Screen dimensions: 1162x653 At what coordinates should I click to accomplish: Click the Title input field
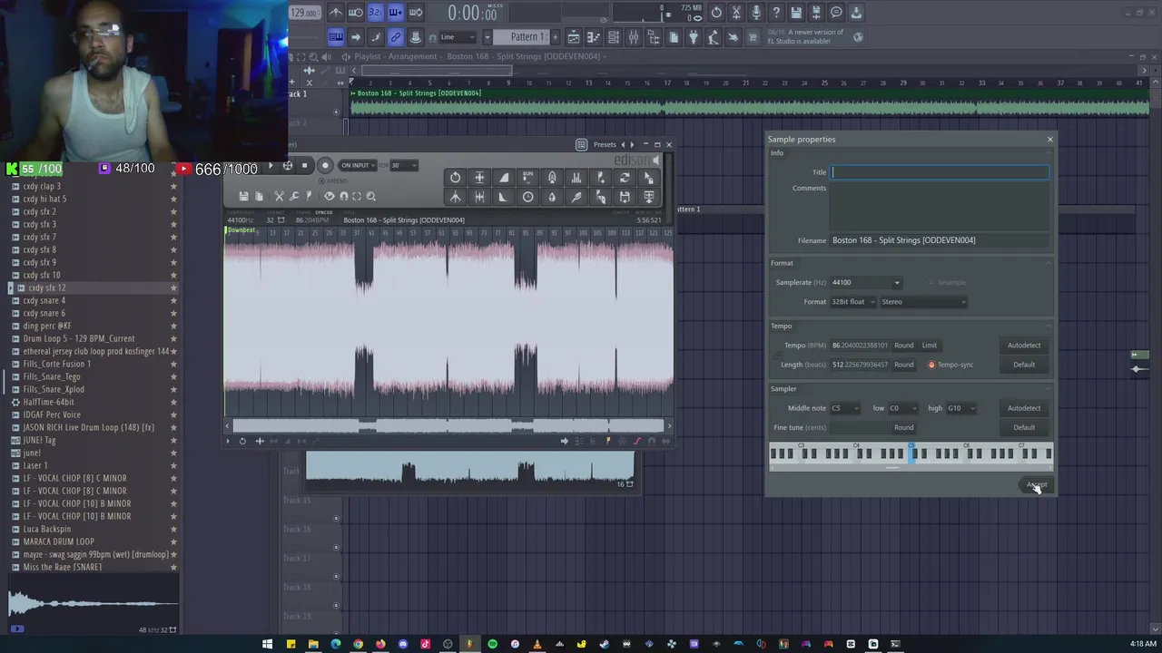[x=940, y=172]
